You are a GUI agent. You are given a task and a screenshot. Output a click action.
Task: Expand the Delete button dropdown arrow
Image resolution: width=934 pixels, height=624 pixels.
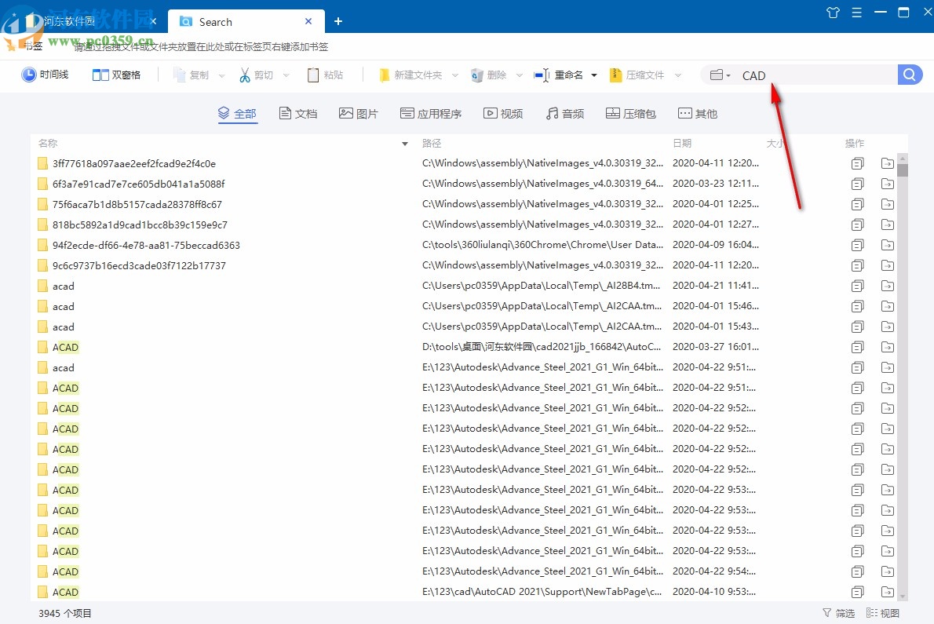[520, 75]
